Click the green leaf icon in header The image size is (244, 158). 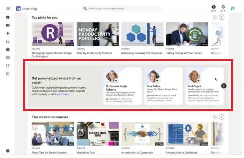pos(233,9)
